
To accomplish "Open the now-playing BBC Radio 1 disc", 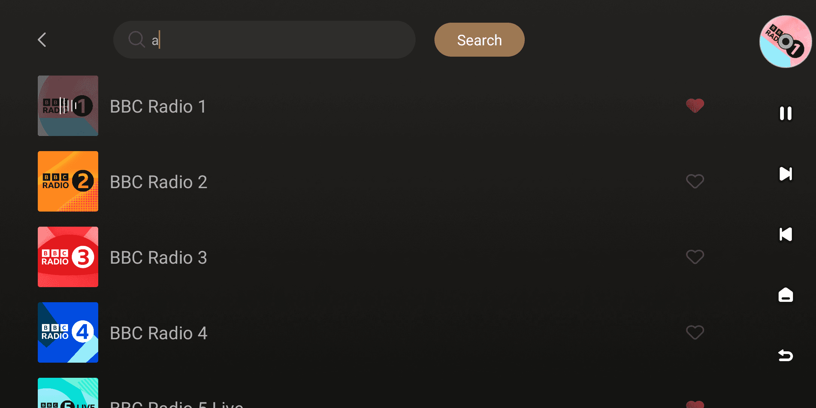I will (785, 42).
